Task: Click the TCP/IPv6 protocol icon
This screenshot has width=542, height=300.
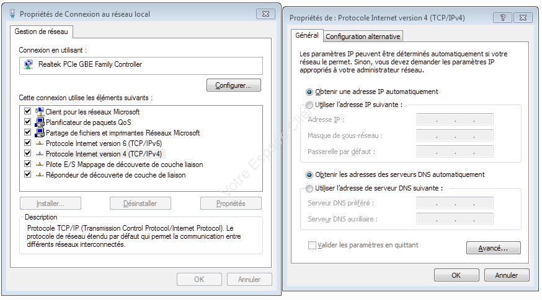Action: tap(40, 144)
